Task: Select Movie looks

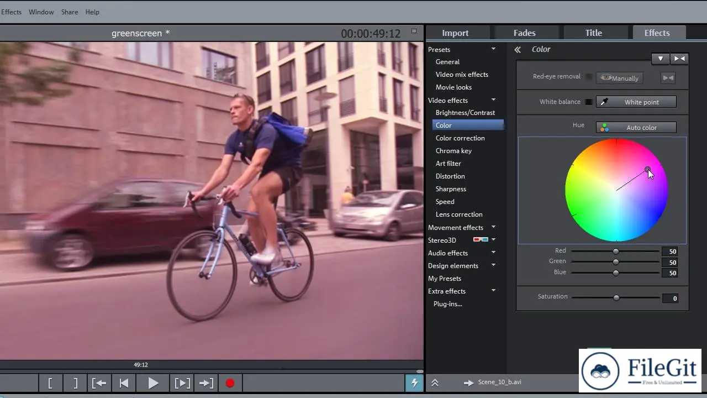Action: [453, 87]
